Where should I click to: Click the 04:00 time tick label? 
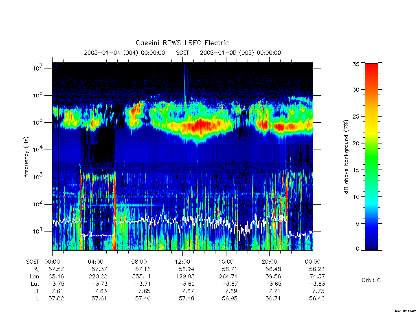pyautogui.click(x=96, y=262)
